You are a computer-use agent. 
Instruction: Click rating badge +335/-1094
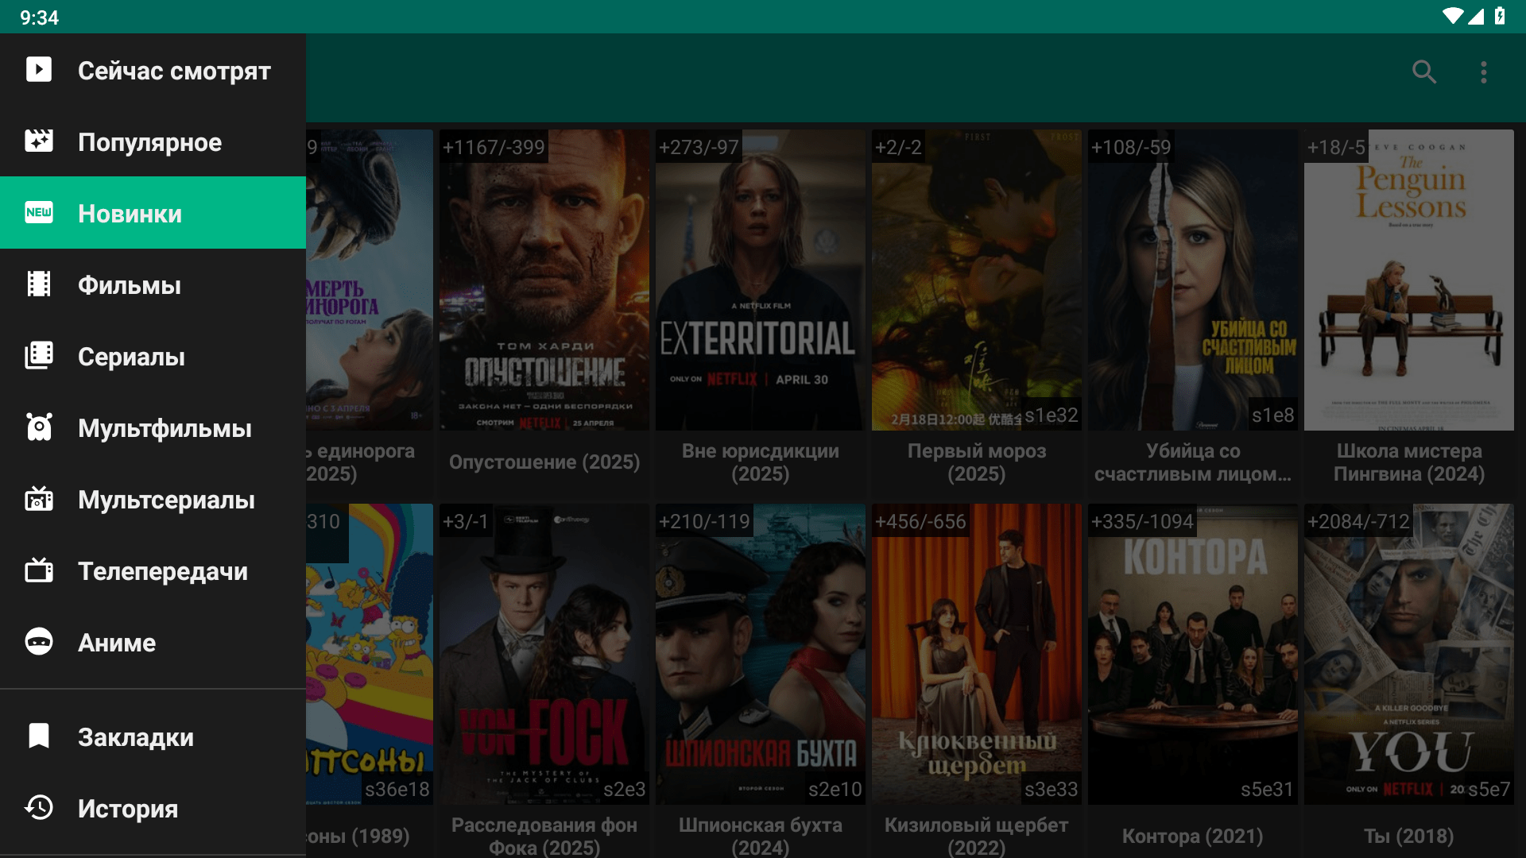pyautogui.click(x=1142, y=521)
